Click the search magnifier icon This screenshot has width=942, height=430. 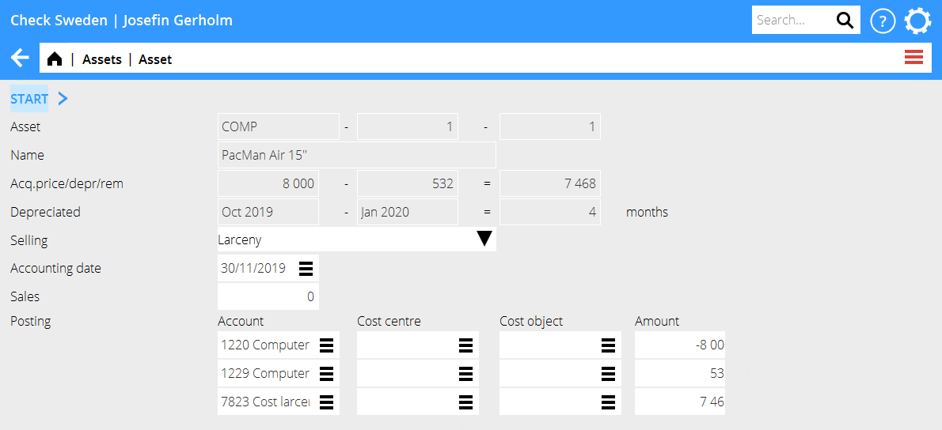[845, 21]
